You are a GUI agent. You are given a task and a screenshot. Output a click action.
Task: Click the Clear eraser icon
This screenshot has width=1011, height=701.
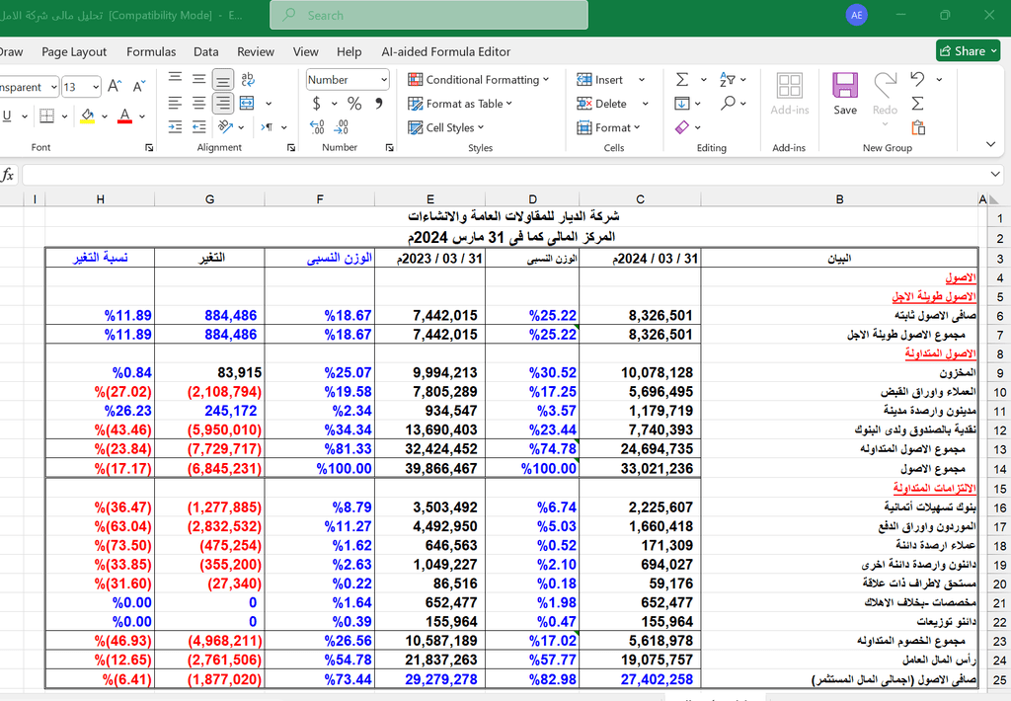tap(682, 127)
